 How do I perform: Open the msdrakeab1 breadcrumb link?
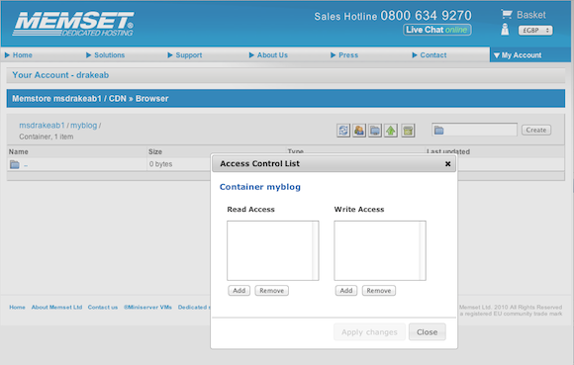pyautogui.click(x=42, y=126)
